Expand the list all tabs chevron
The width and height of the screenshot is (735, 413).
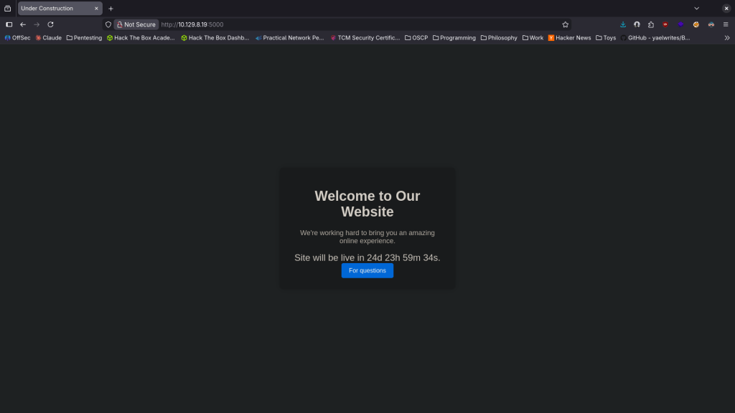tap(696, 8)
